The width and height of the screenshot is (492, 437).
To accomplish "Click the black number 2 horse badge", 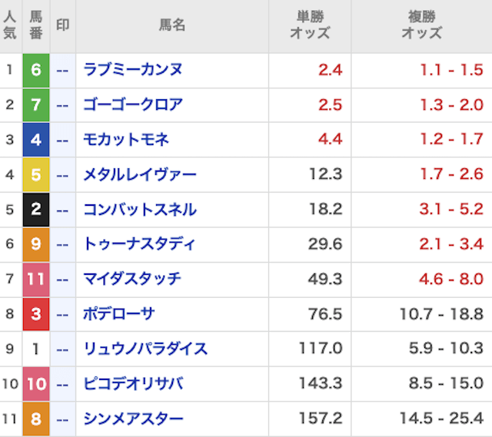I will pyautogui.click(x=36, y=210).
